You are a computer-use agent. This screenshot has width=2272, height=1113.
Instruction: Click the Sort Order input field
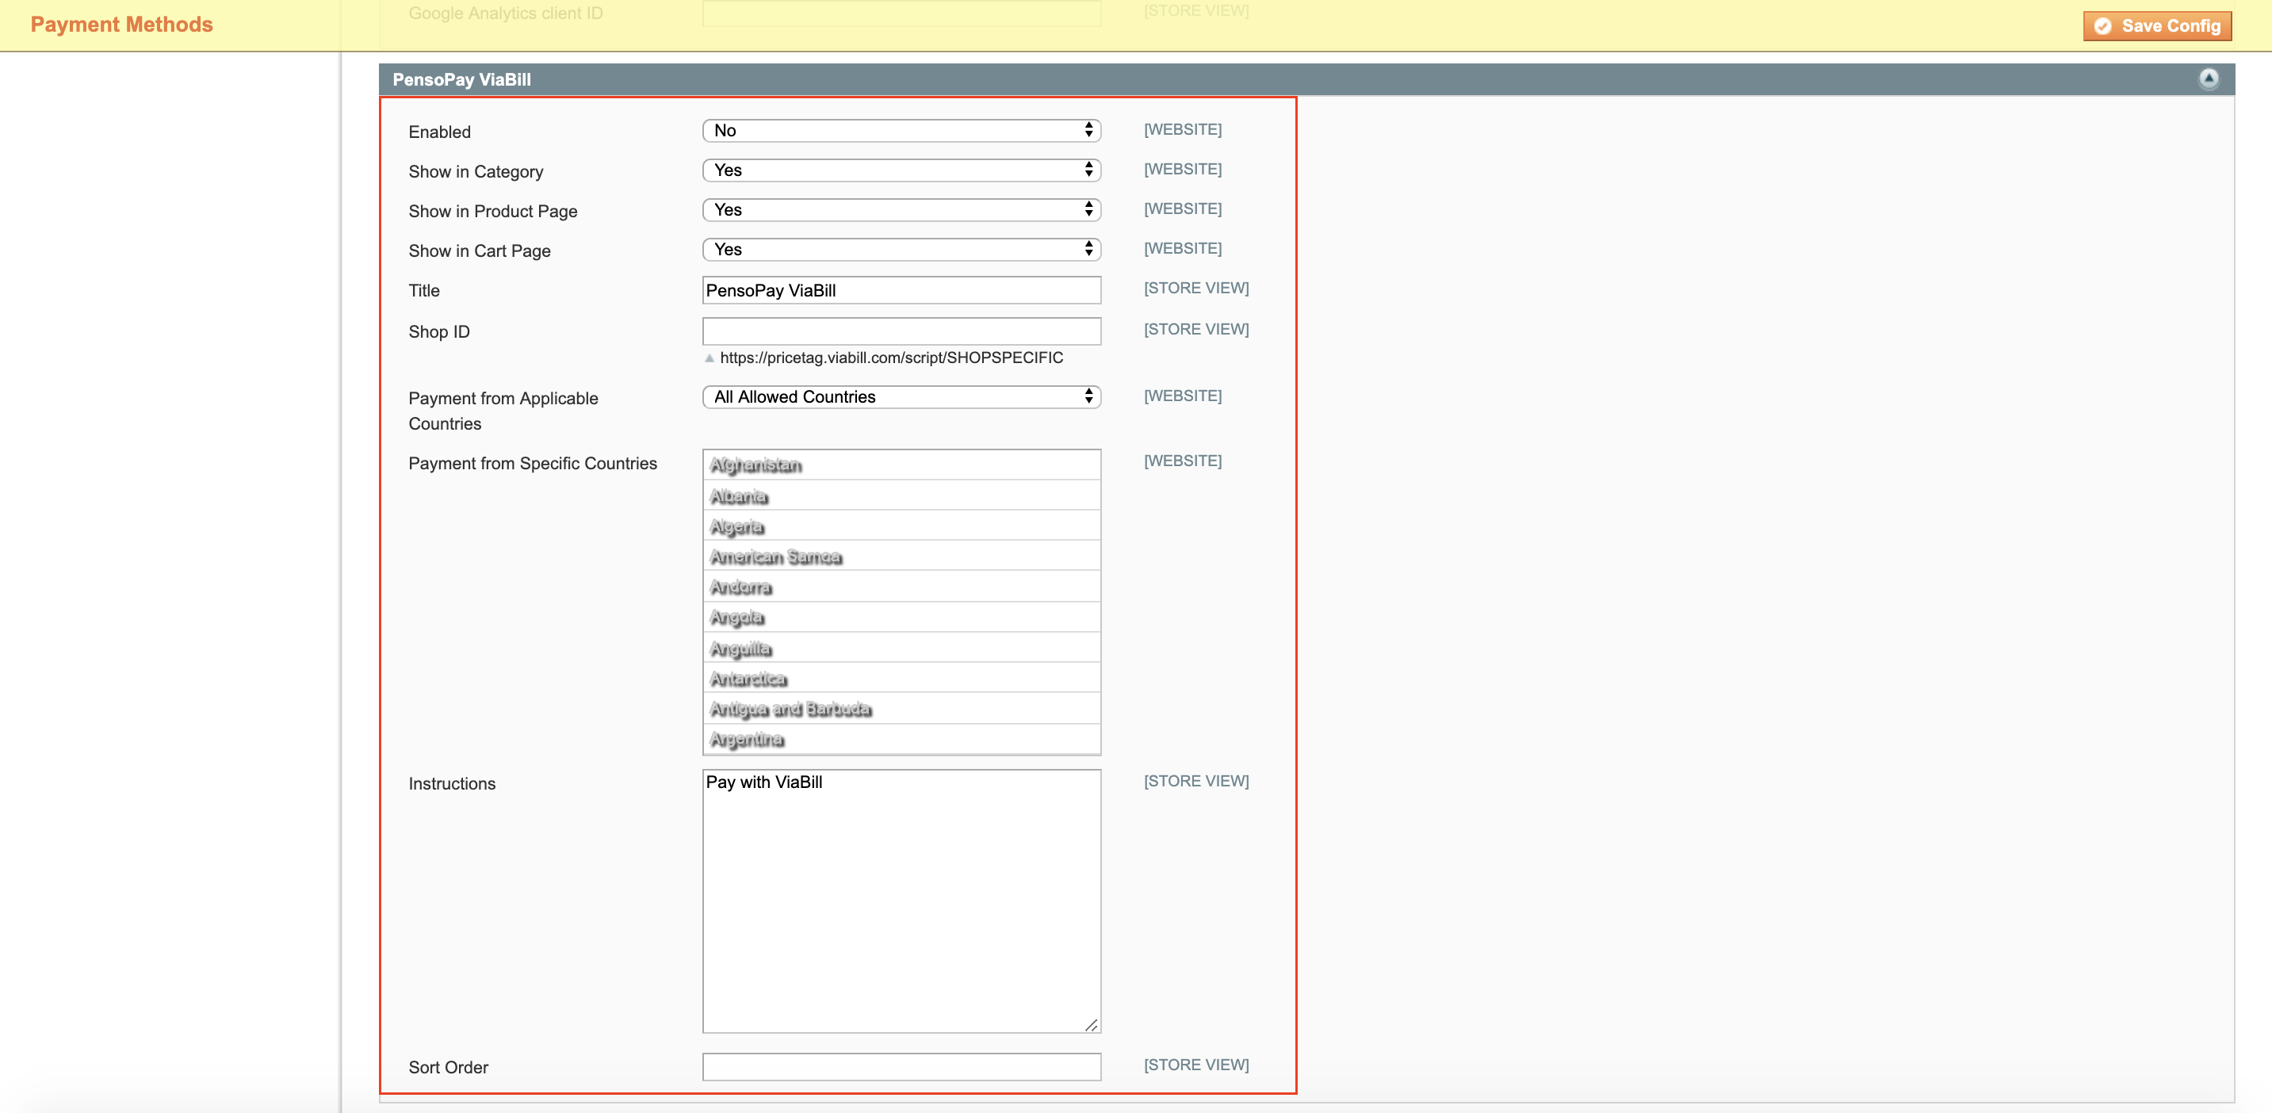click(901, 1065)
